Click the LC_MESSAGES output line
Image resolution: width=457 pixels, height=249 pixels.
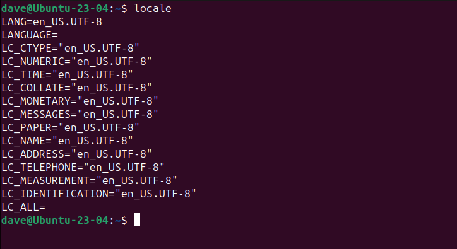(x=80, y=115)
